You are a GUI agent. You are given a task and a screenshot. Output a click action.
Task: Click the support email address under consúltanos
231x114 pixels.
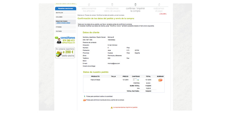coord(68,43)
